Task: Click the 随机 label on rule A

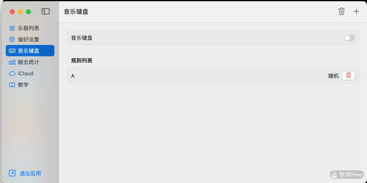Action: pos(334,76)
